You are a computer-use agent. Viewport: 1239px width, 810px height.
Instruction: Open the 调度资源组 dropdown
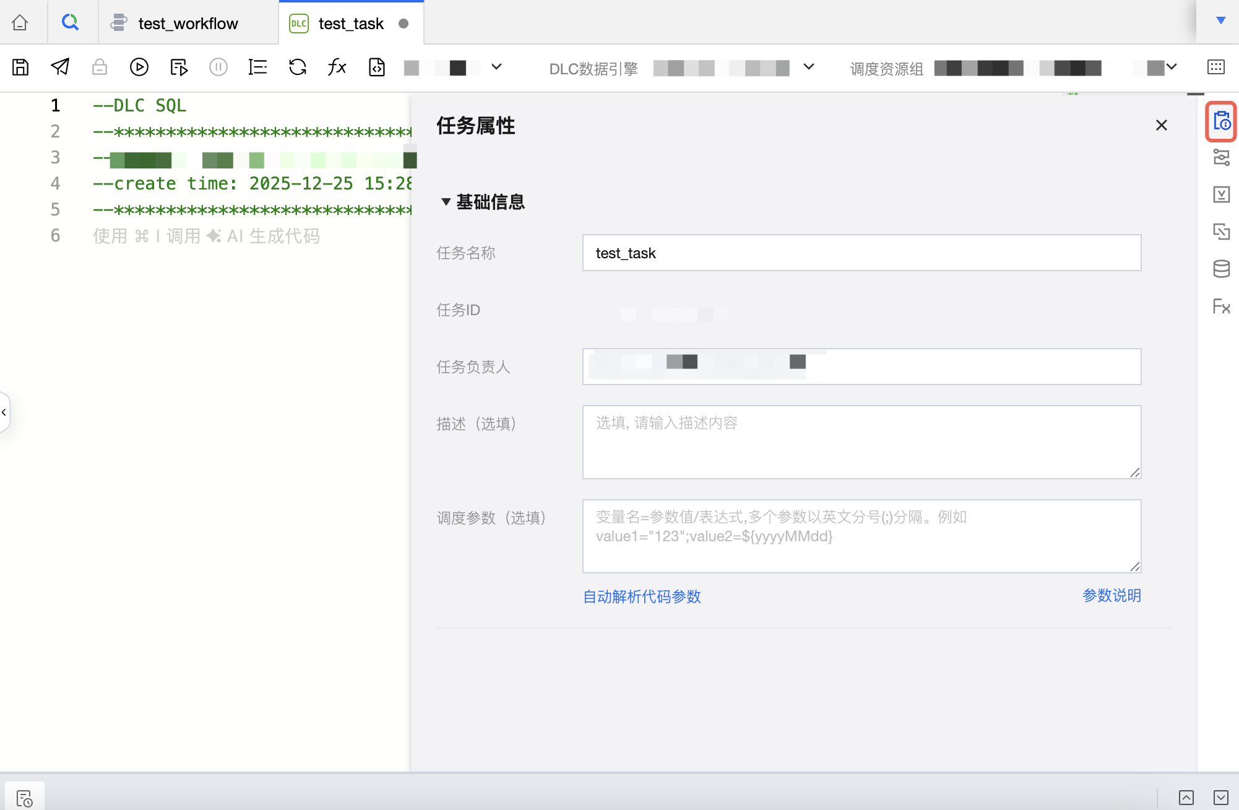(x=1171, y=67)
